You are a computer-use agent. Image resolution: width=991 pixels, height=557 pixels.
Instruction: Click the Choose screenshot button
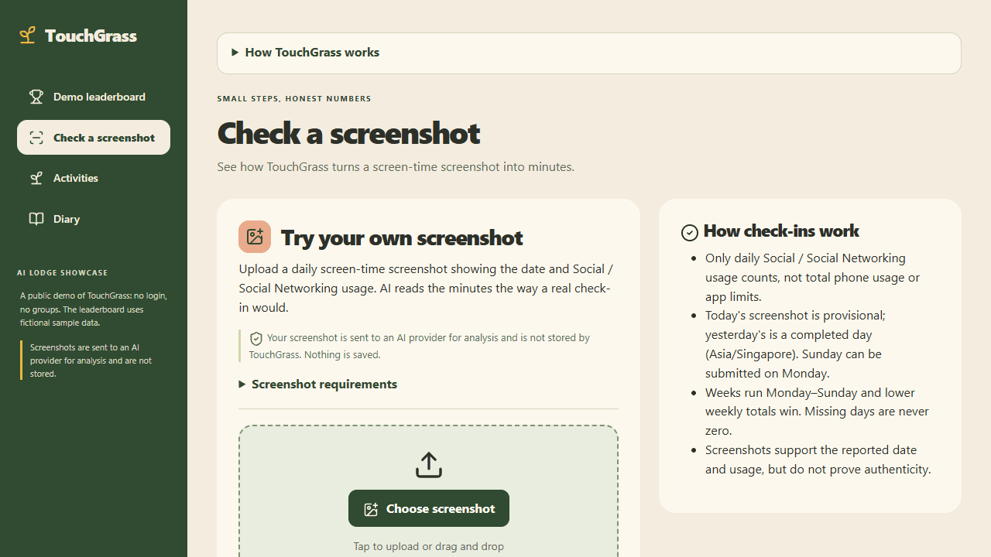click(x=429, y=508)
